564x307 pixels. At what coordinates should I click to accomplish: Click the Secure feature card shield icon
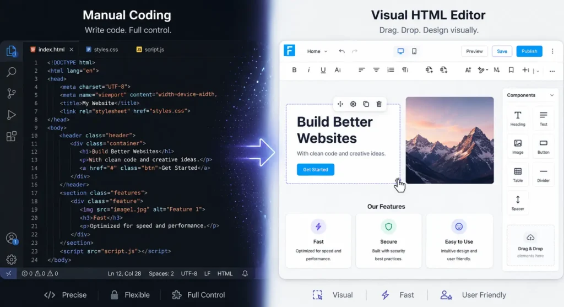click(388, 227)
